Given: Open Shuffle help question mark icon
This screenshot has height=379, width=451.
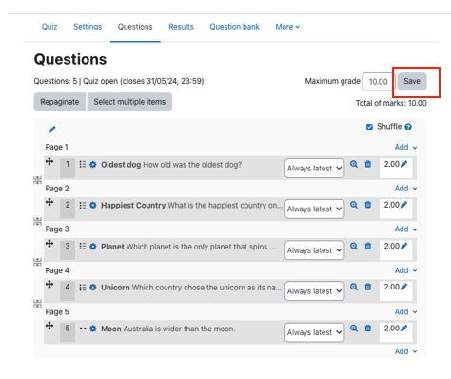Looking at the screenshot, I should [408, 127].
